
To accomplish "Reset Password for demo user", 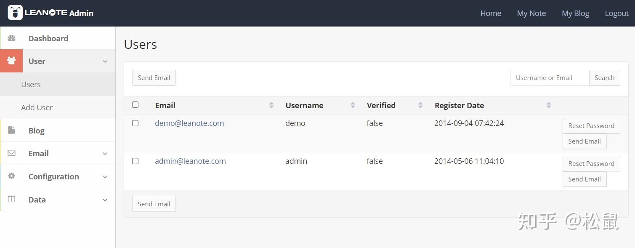I will 591,125.
